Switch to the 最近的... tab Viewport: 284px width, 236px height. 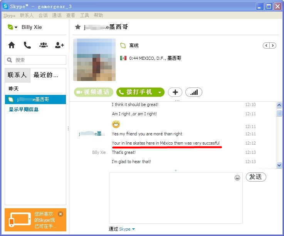point(46,75)
